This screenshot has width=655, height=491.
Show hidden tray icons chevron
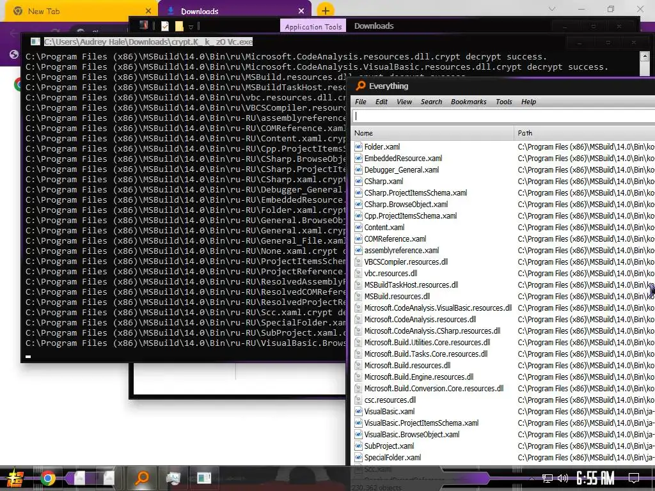click(532, 478)
